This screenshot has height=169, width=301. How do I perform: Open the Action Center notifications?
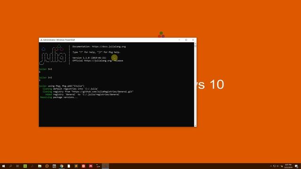[x=297, y=166]
